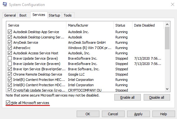Click the date disabled for Brave Update Service (bravem)
The image size is (177, 119).
(x=148, y=64)
